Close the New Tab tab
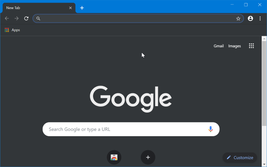Viewport: 267px width, 167px height. 70,8
